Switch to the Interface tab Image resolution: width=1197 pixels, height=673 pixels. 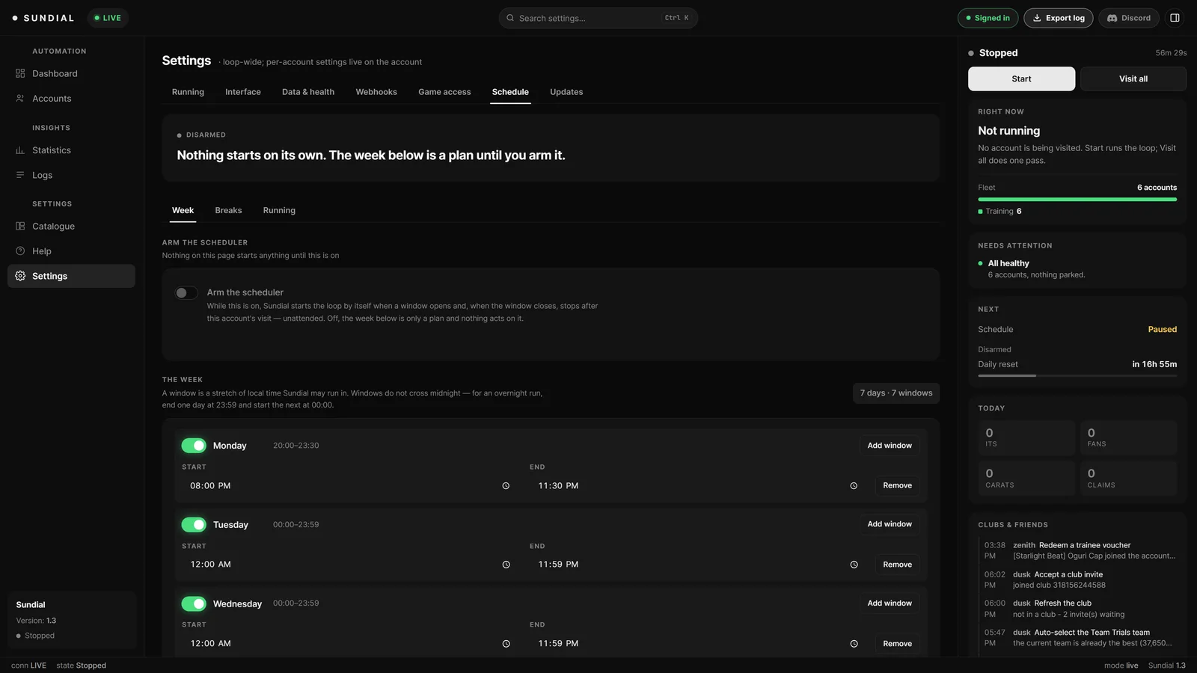point(243,92)
